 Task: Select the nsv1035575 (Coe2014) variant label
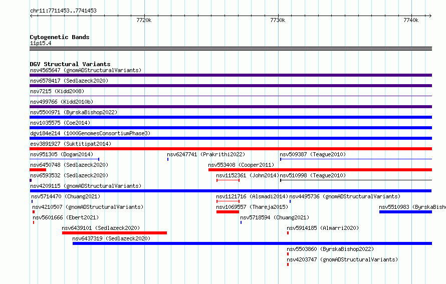(60, 123)
